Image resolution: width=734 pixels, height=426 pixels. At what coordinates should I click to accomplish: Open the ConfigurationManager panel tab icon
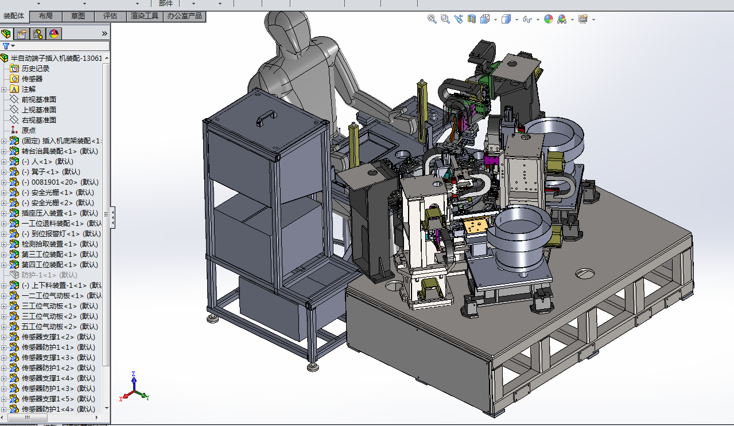[38, 34]
